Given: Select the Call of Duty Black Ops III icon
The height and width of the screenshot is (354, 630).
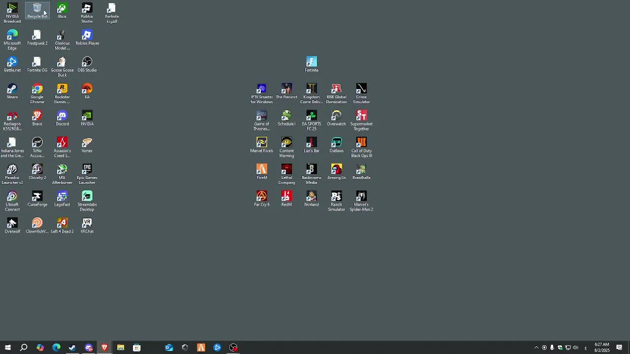Looking at the screenshot, I should pyautogui.click(x=361, y=148).
